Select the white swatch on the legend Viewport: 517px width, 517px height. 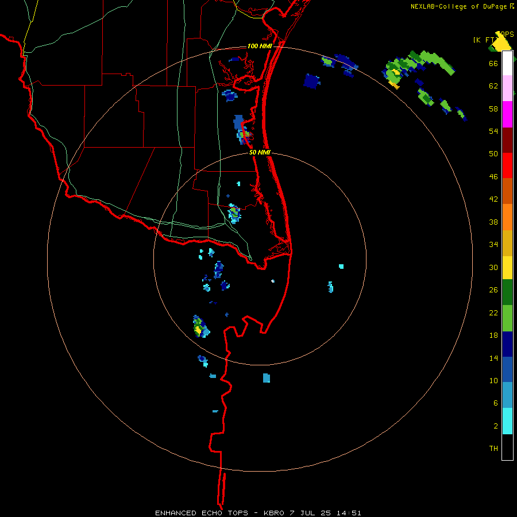tap(507, 63)
